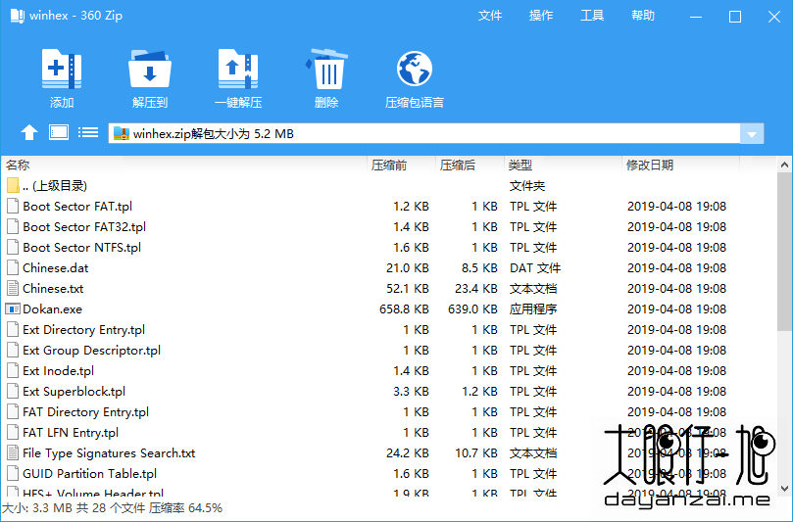The image size is (793, 522).
Task: Click the '658.8 KB' size of Dokan.exe
Action: click(x=404, y=308)
